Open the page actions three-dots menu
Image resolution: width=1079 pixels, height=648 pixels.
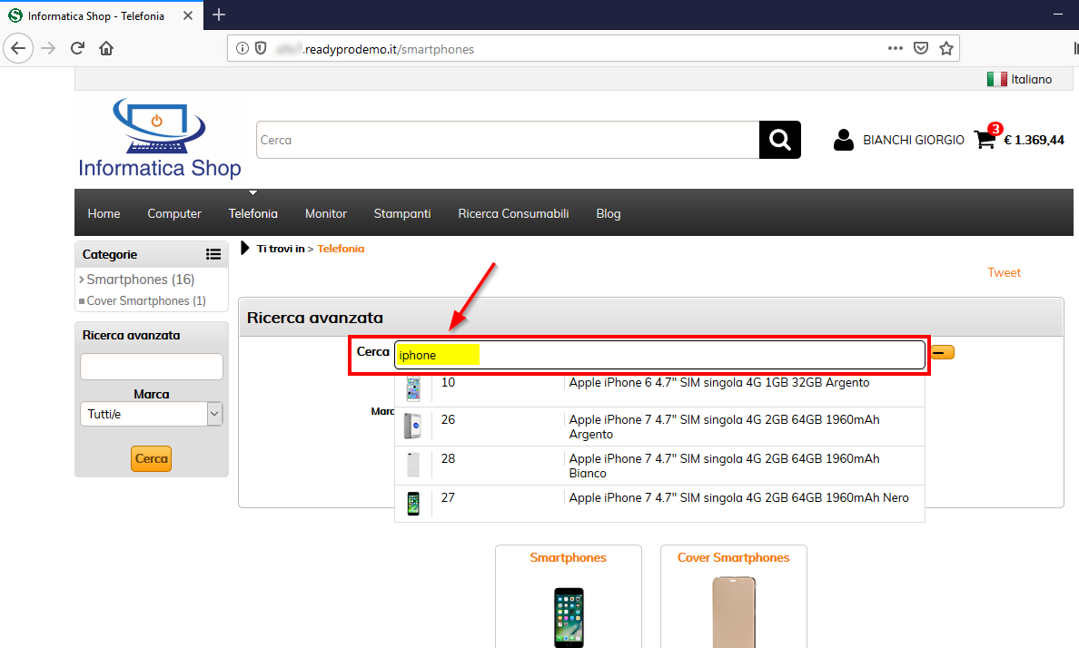(896, 48)
